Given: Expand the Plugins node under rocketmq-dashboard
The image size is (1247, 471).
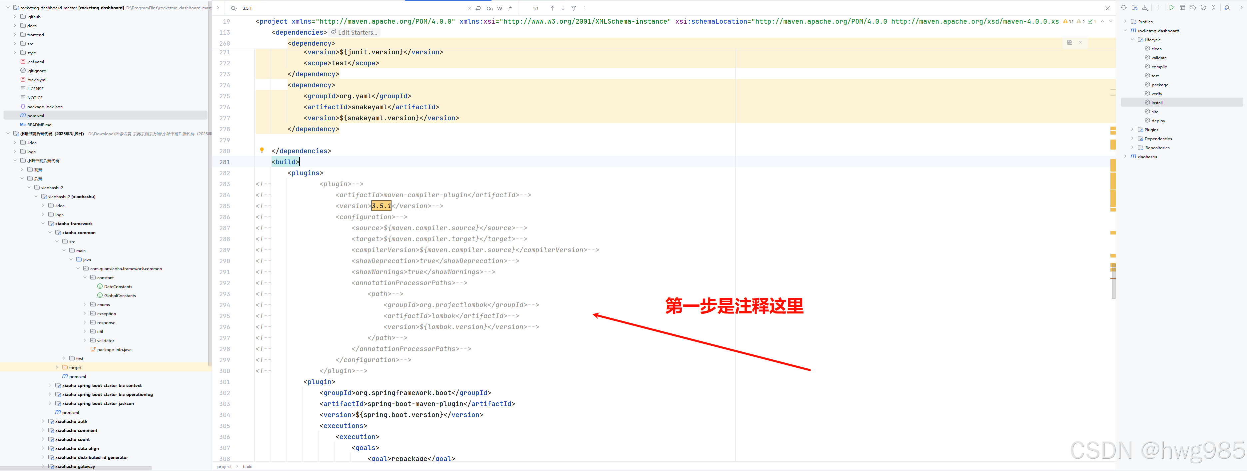Looking at the screenshot, I should (1132, 129).
